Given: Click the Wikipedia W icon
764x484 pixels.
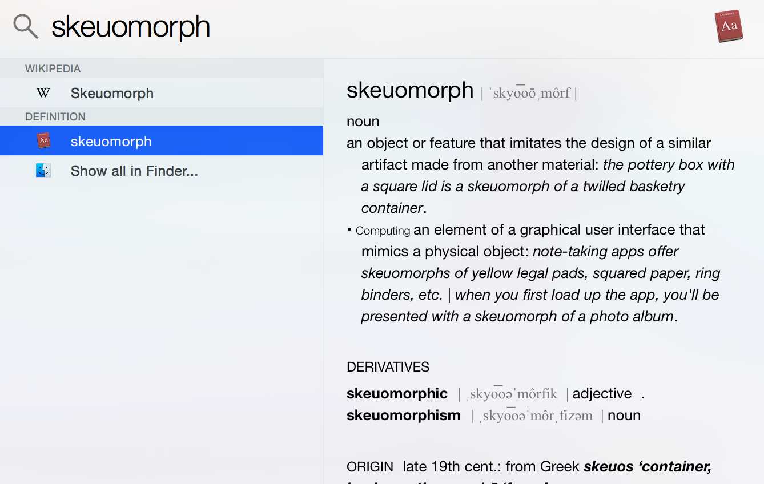Looking at the screenshot, I should point(43,93).
